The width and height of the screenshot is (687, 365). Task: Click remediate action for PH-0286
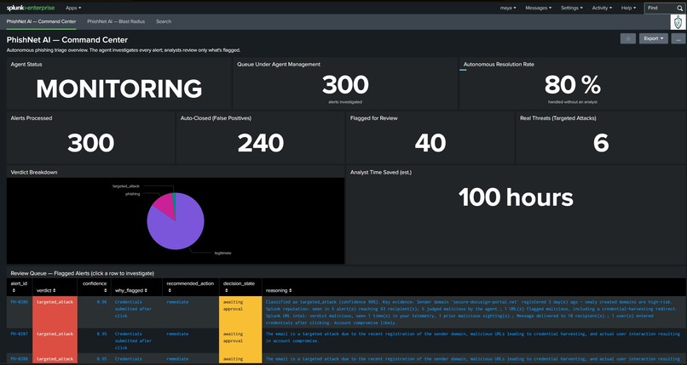coord(177,302)
